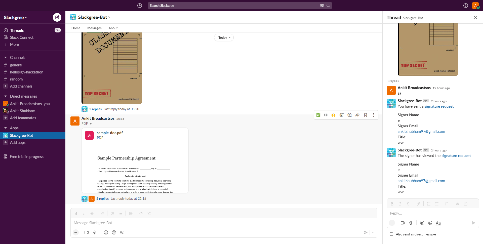Insert link in main message composer
This screenshot has height=244, width=483.
[102, 213]
